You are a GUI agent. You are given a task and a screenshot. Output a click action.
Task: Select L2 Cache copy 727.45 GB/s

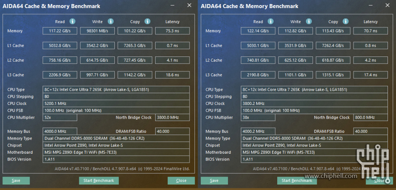click(x=135, y=60)
